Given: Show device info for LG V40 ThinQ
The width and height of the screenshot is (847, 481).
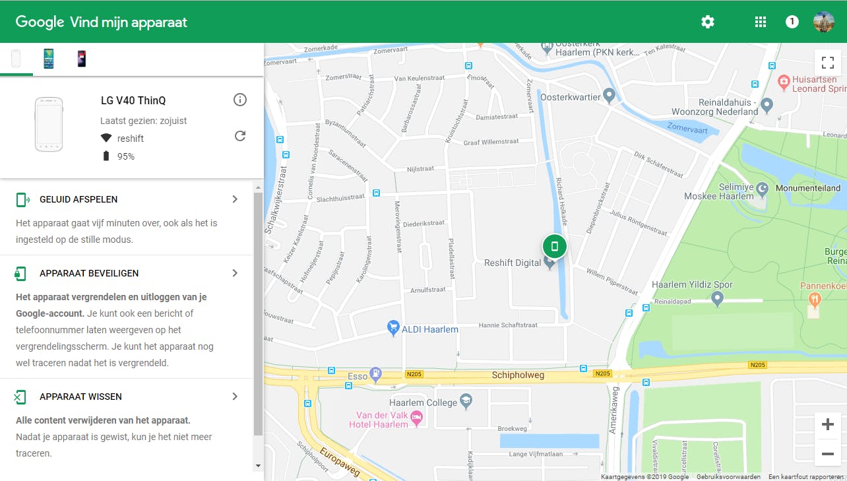Looking at the screenshot, I should pos(240,100).
